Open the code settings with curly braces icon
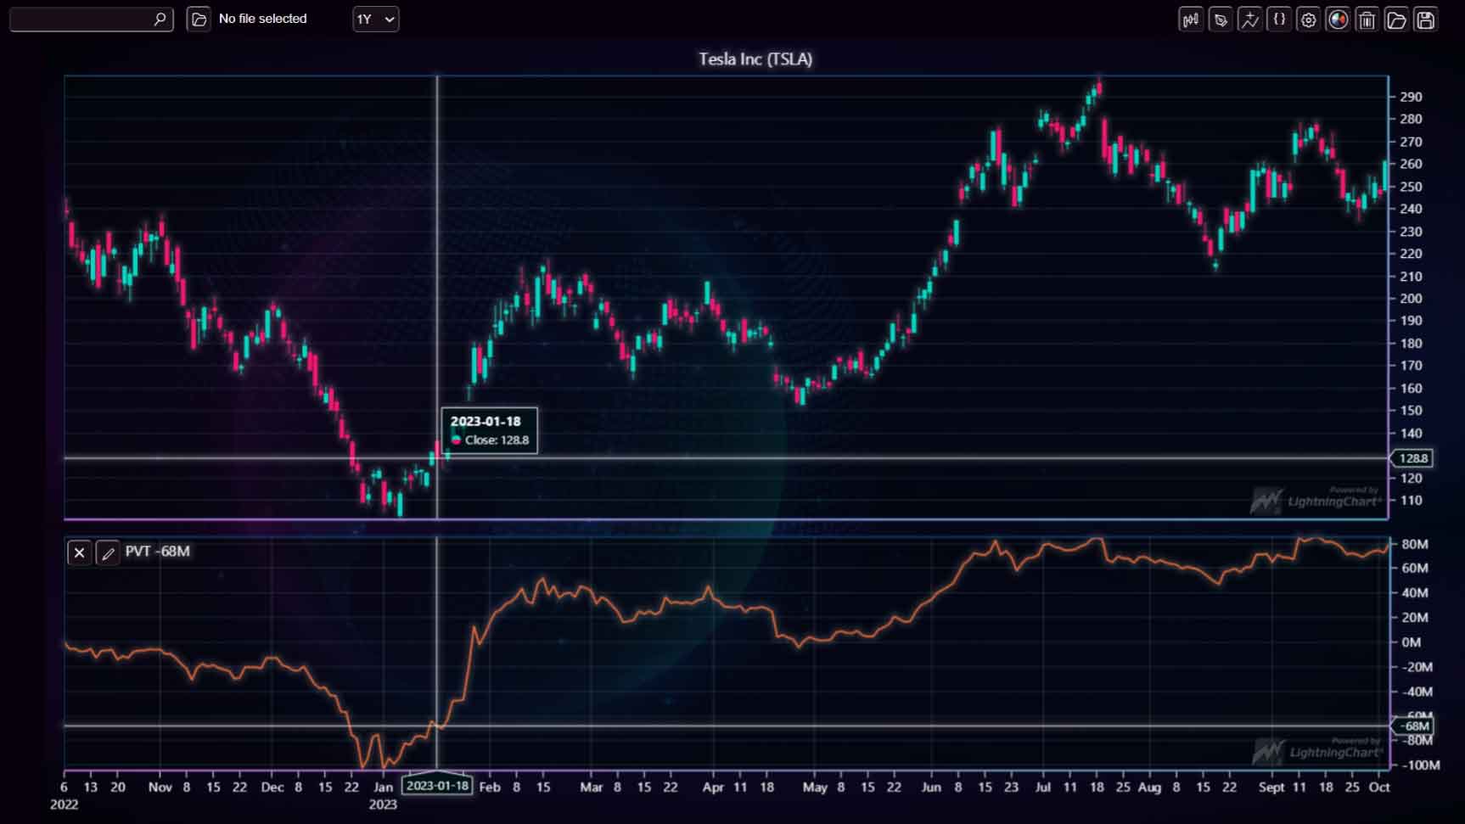 coord(1279,20)
